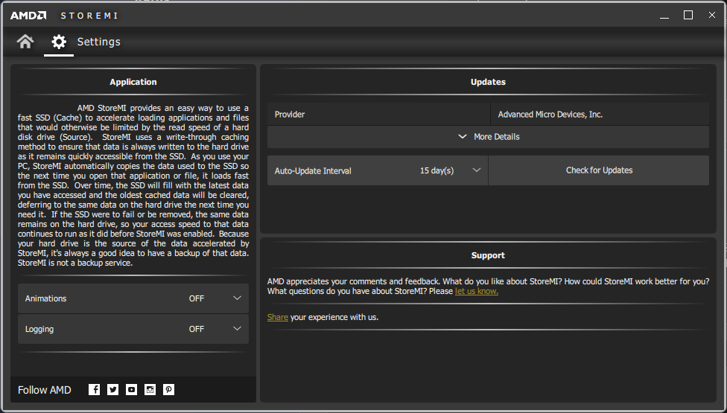Image resolution: width=727 pixels, height=413 pixels.
Task: Click the AMD logo in title bar
Action: coord(28,16)
